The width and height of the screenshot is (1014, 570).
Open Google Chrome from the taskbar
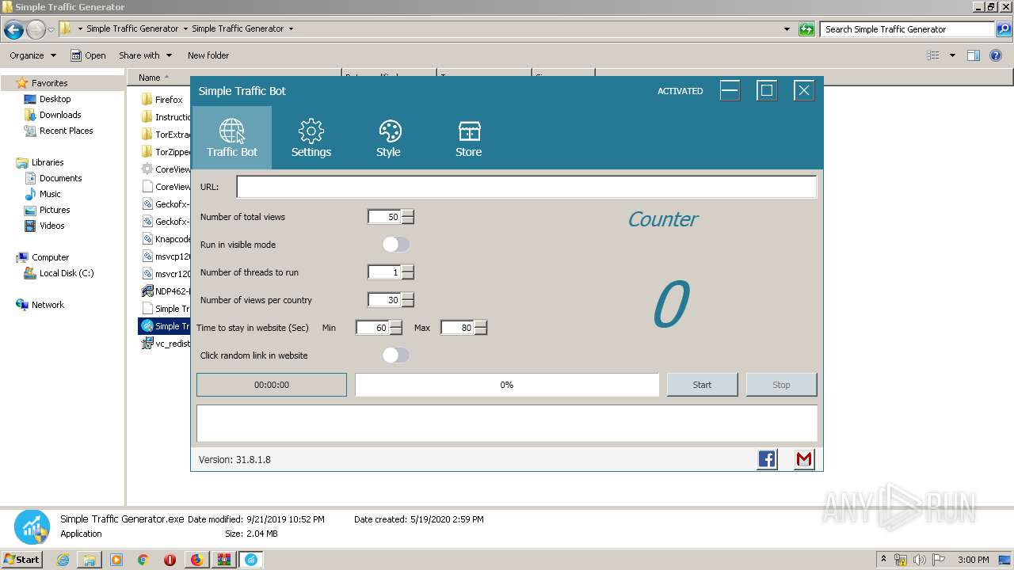[x=143, y=560]
